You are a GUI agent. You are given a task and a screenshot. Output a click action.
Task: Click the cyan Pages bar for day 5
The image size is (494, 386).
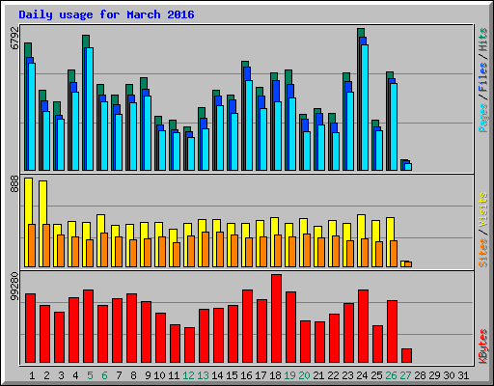(x=90, y=109)
